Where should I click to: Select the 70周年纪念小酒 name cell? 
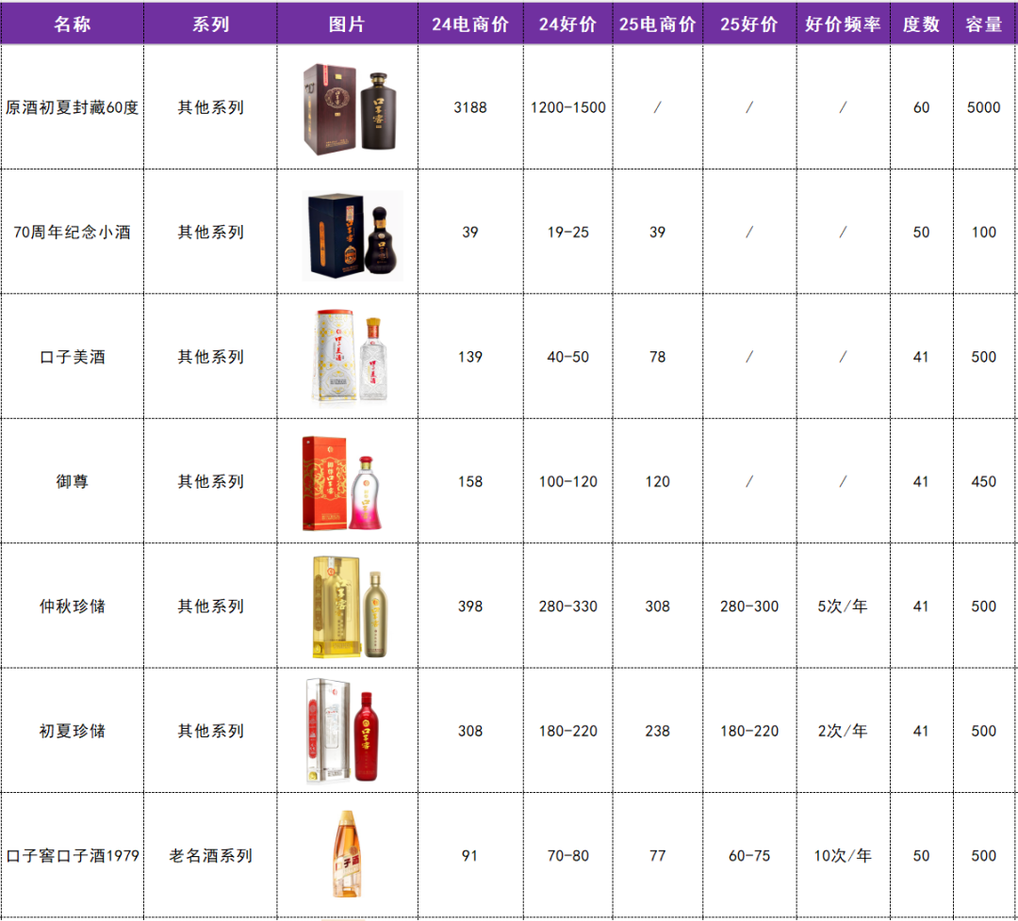[x=72, y=232]
